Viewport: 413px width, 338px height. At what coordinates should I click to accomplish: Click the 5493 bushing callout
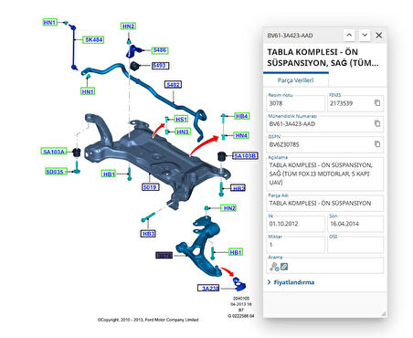(160, 66)
